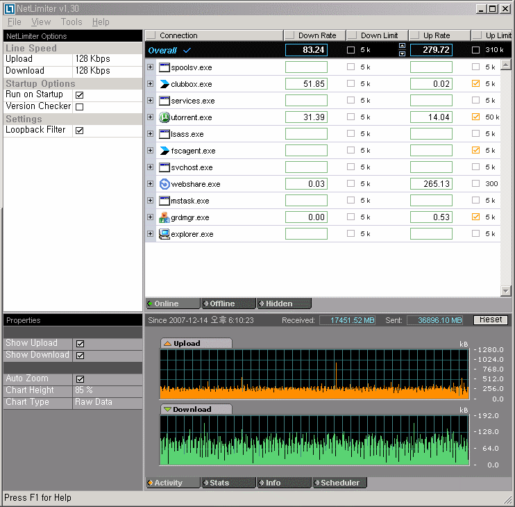Expand the webshare.exe connections
515x507 pixels.
point(150,183)
